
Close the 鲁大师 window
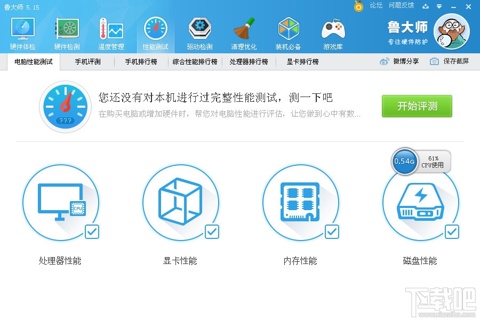[468, 7]
